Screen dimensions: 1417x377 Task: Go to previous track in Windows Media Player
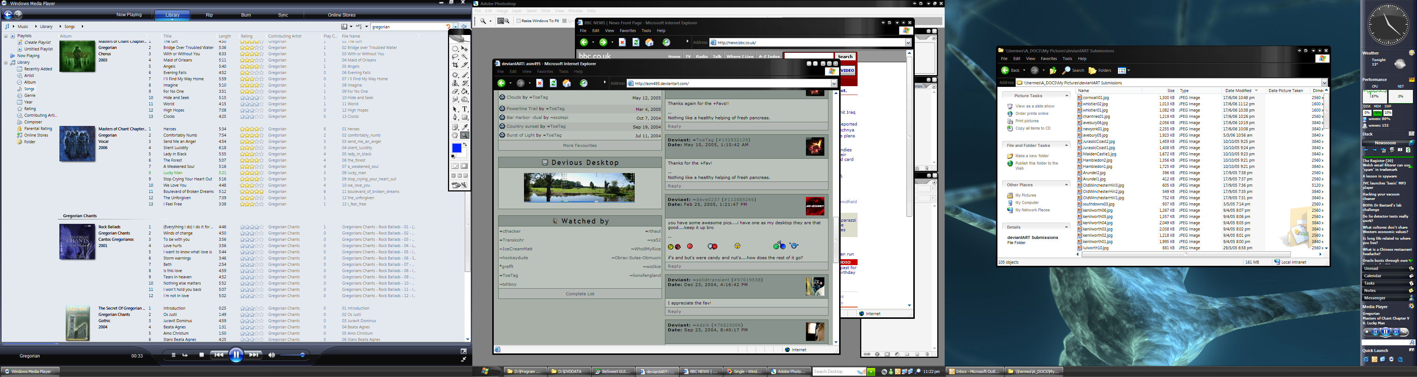(x=218, y=355)
